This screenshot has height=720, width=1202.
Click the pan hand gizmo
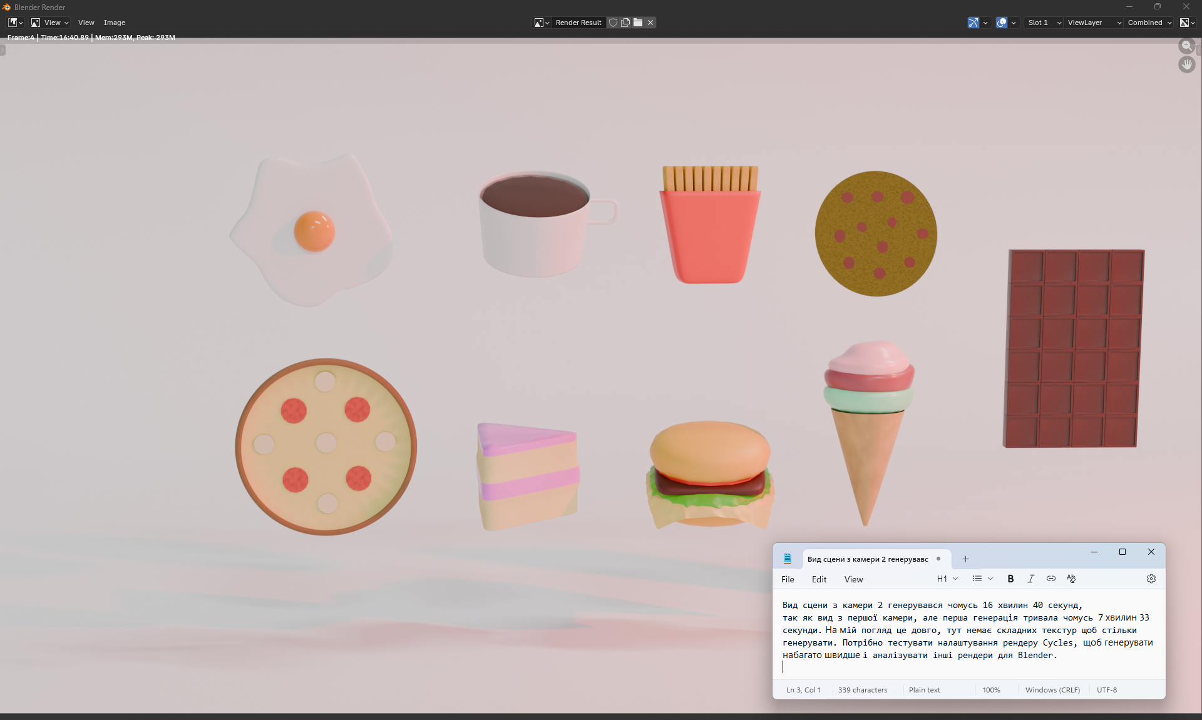point(1186,64)
